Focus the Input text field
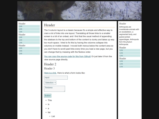The height and width of the screenshot is (119, 159). (56, 78)
